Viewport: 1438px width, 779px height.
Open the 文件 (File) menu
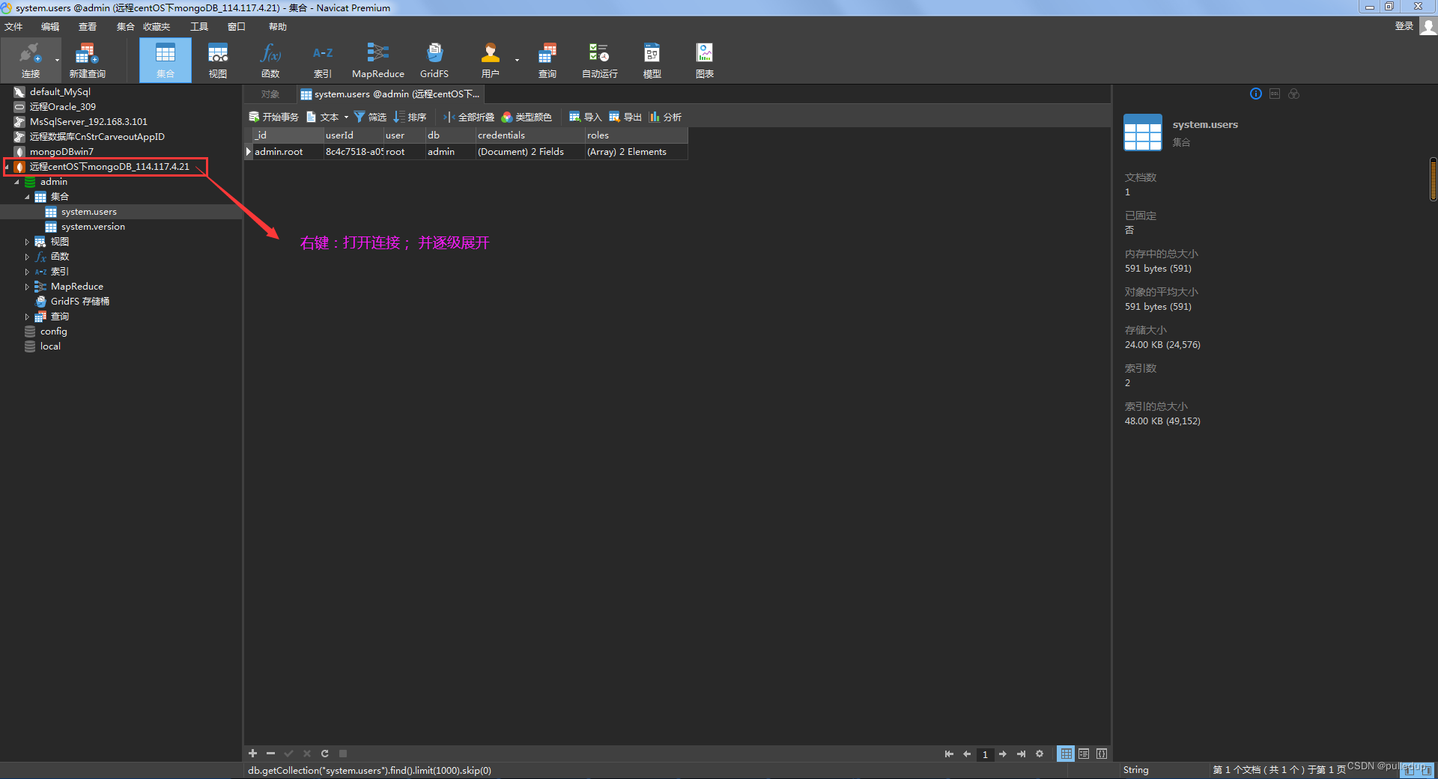pyautogui.click(x=13, y=26)
